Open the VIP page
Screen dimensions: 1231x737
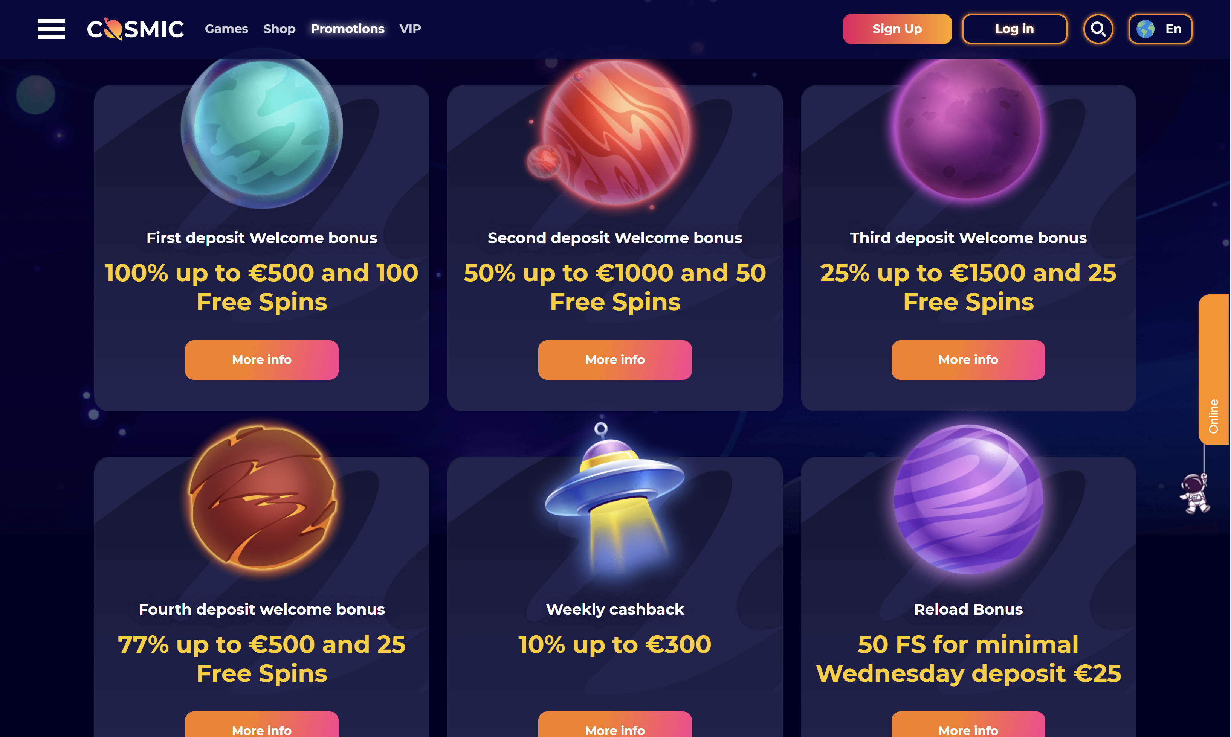click(x=410, y=29)
